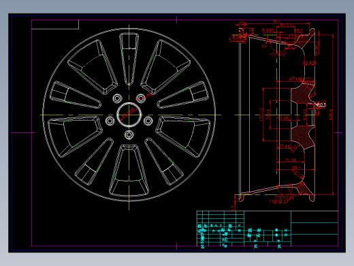Select the 167 overall width dimension
This screenshot has height=266, width=354.
pos(276,22)
